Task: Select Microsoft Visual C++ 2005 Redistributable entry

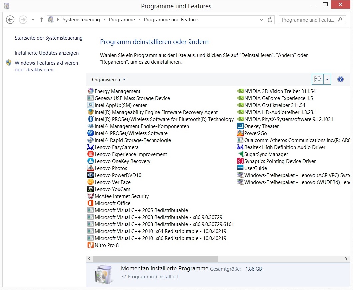Action: coord(138,210)
